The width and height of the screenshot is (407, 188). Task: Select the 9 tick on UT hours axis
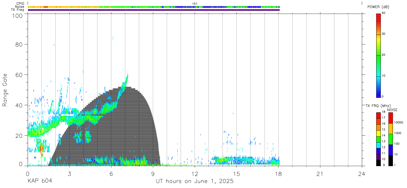(153, 174)
